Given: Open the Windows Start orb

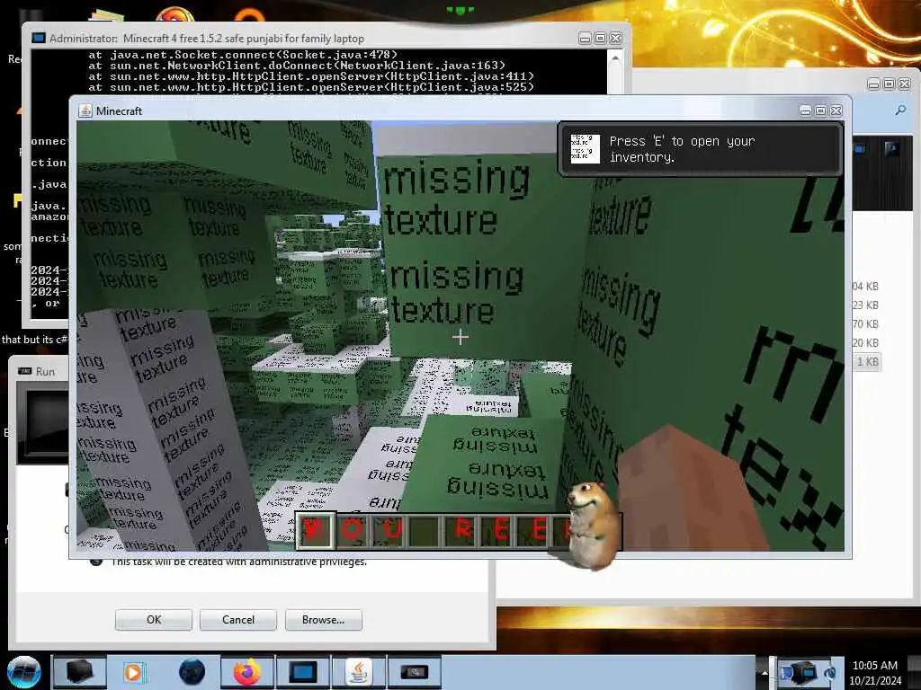Looking at the screenshot, I should coord(23,672).
